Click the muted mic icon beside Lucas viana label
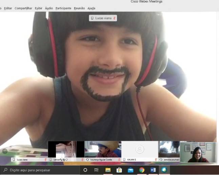This screenshot has height=175, width=219. pyautogui.click(x=115, y=18)
